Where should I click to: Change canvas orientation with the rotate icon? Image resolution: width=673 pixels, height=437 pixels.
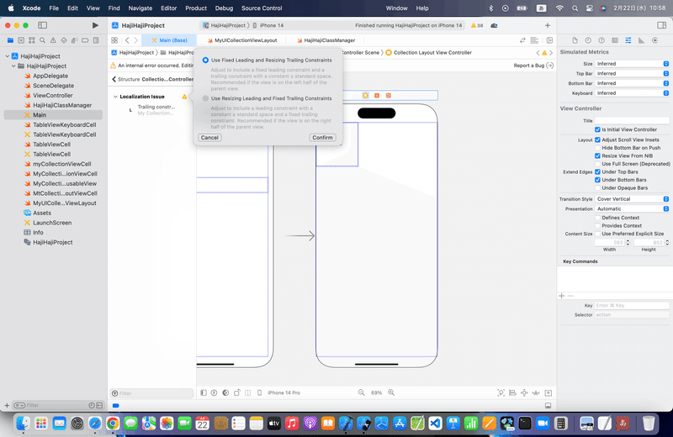(x=236, y=392)
